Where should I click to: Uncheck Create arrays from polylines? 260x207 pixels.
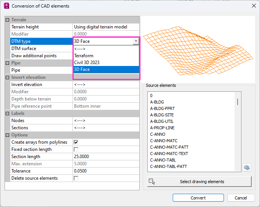pos(76,142)
